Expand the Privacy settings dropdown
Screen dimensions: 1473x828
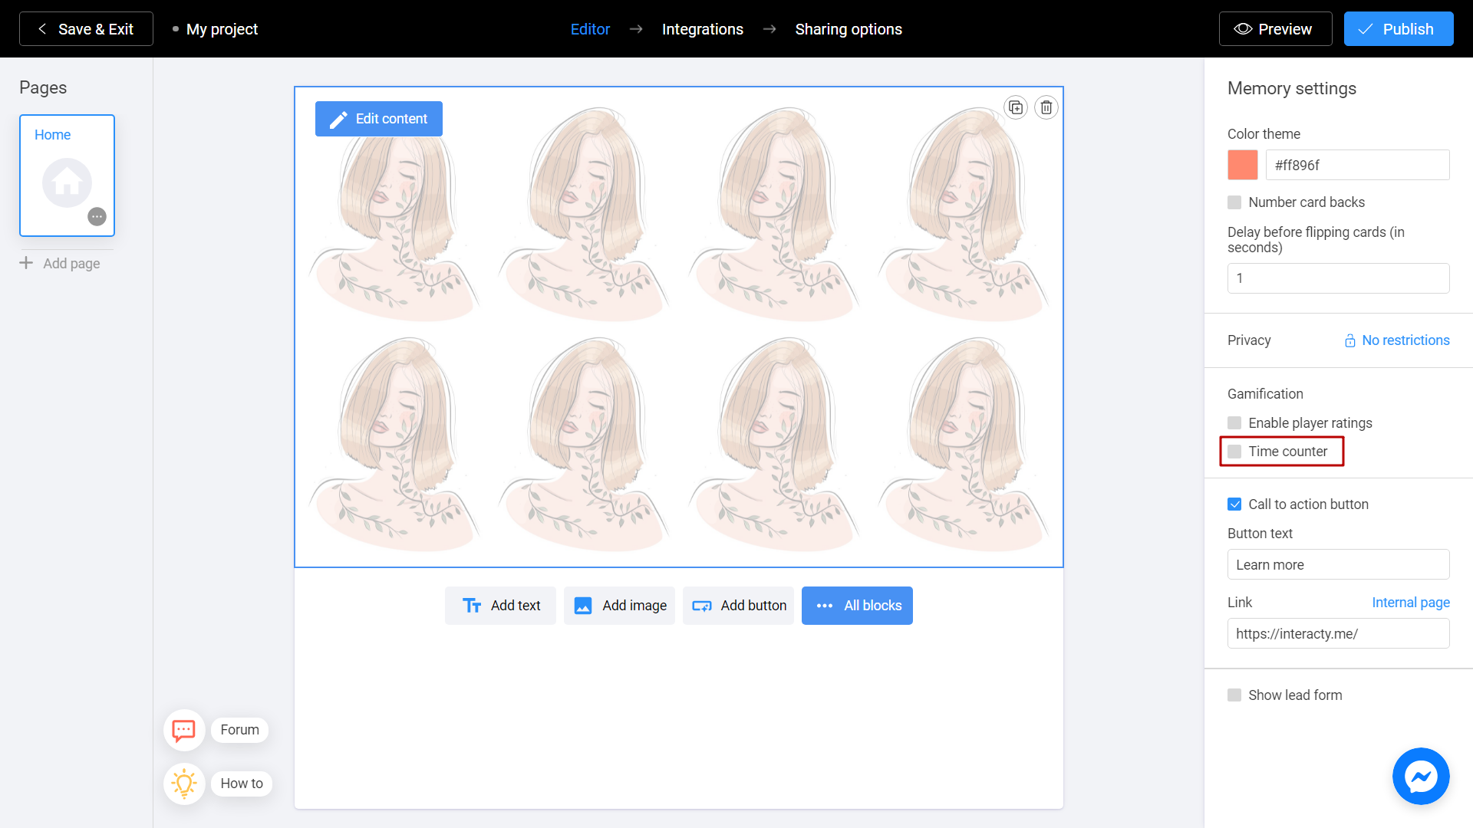tap(1395, 340)
